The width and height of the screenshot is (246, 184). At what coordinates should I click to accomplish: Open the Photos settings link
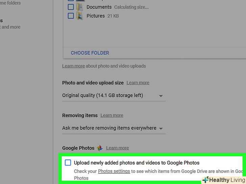114,171
